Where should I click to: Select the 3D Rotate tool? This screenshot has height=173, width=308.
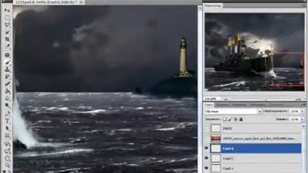[x=7, y=144]
